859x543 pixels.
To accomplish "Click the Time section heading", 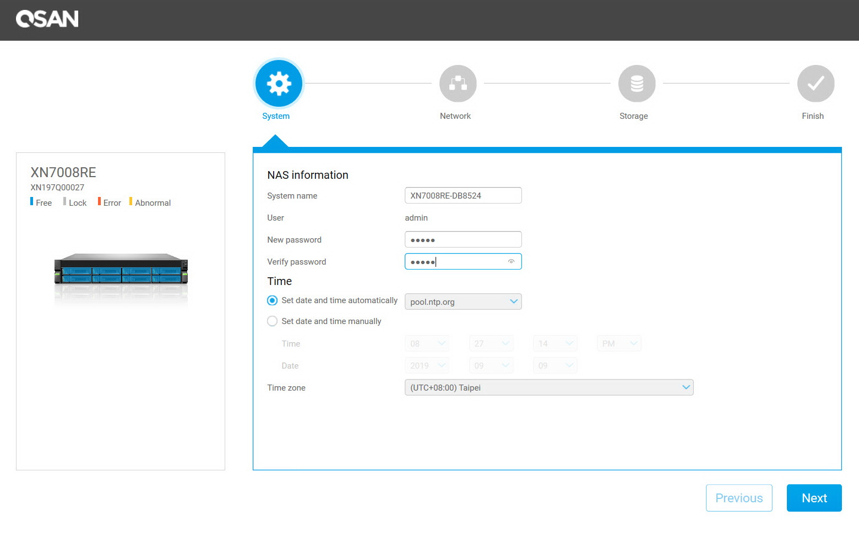I will (x=280, y=281).
